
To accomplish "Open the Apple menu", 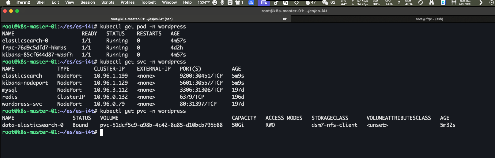I will click(8, 2).
